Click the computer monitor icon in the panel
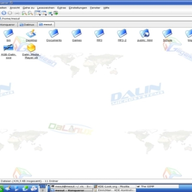Screen dimensions: 192x192 (17, 188)
